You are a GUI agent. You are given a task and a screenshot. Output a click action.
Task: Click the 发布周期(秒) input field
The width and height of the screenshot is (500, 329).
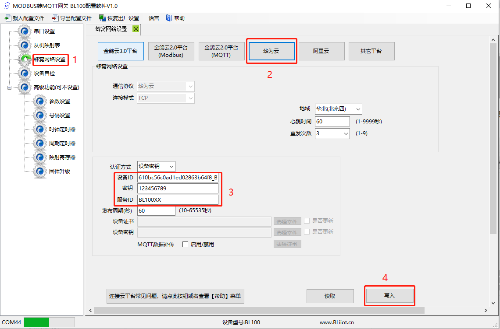pos(156,210)
